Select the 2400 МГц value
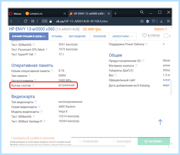Viewport: 180px width, 155px height. click(65, 80)
